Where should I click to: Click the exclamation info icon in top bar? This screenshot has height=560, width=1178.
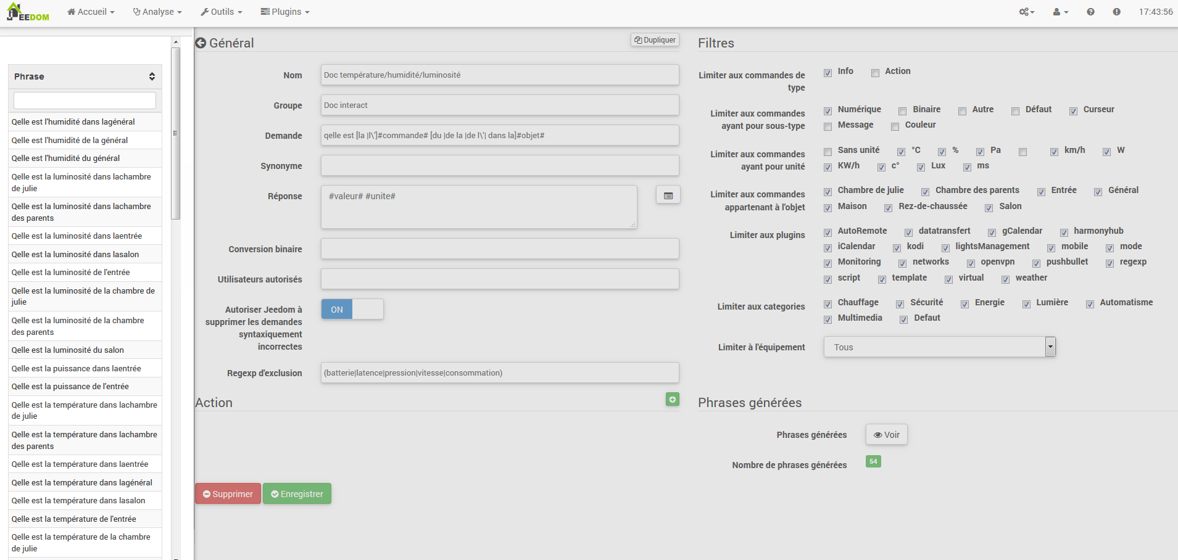1116,12
